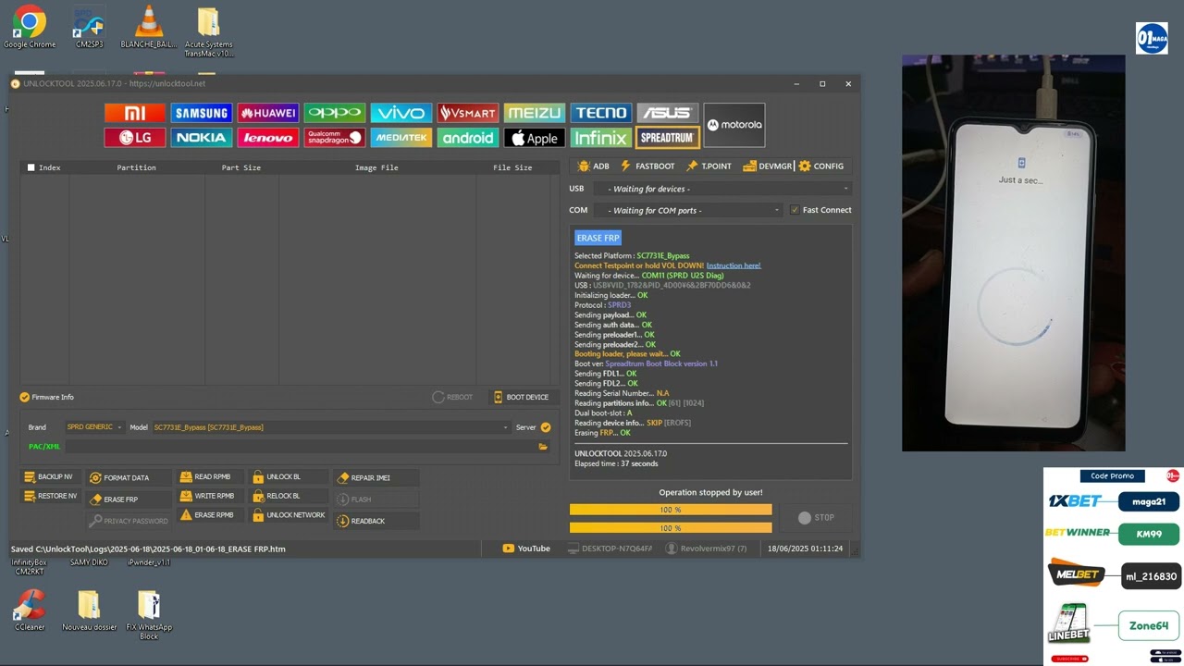Click the Partition column header
This screenshot has width=1184, height=666.
coord(137,167)
